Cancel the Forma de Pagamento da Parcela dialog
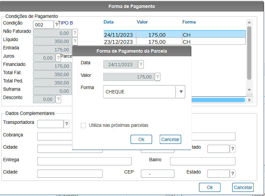This screenshot has width=265, height=196. 170,139
